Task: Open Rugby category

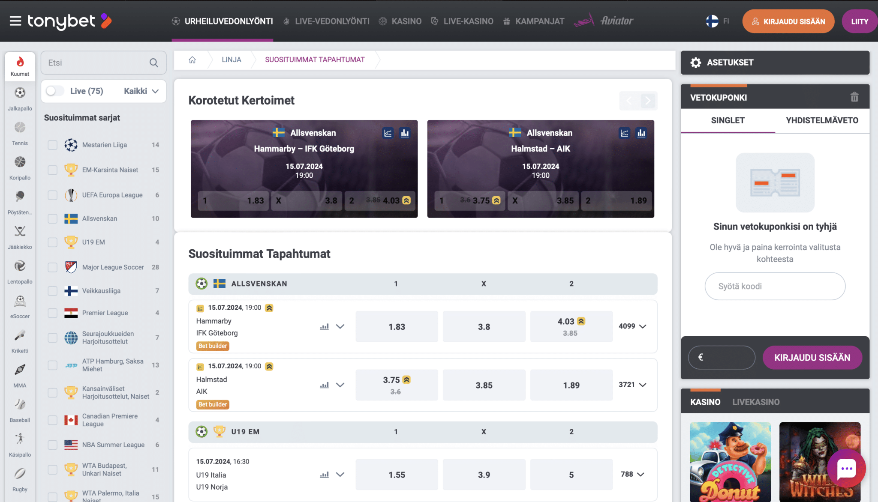Action: tap(20, 481)
